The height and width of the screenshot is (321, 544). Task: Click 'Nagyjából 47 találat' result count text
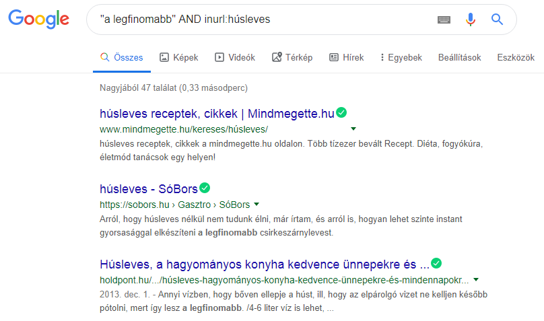174,87
